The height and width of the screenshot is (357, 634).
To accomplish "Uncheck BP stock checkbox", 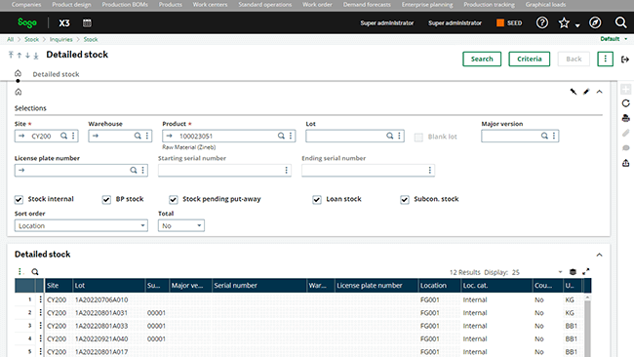I will pyautogui.click(x=106, y=199).
